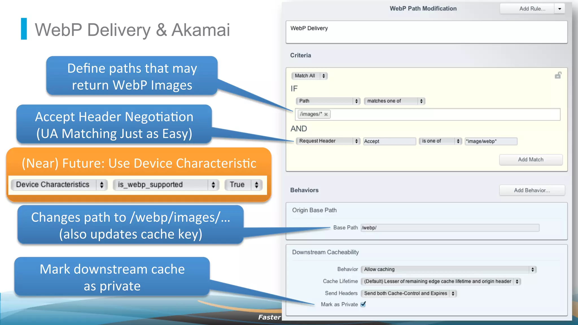Screen dimensions: 578x325
Task: Open the 'matches one of' dropdown
Action: click(395, 101)
